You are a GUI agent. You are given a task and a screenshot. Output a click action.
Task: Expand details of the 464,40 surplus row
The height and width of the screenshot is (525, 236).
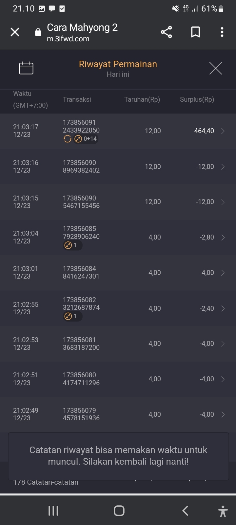coord(223,131)
